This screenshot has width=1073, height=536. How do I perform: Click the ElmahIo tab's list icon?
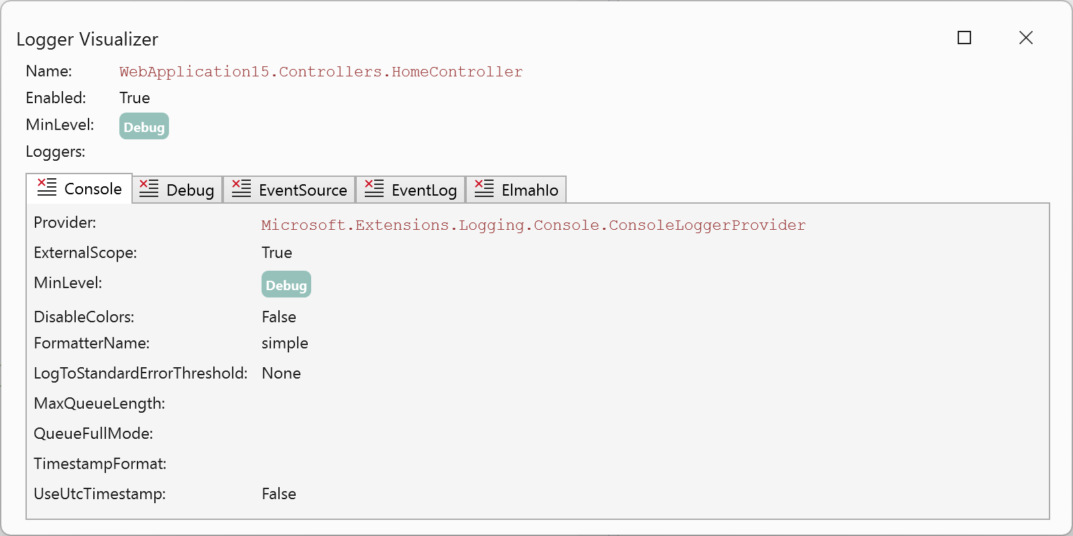tap(484, 189)
